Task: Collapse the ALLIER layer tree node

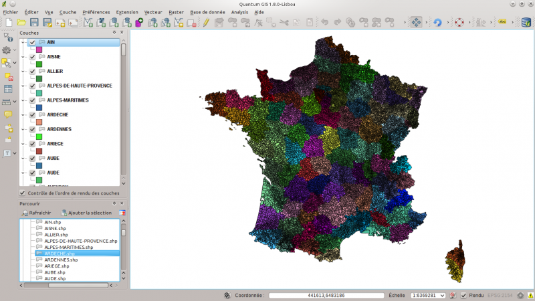Action: (x=24, y=72)
